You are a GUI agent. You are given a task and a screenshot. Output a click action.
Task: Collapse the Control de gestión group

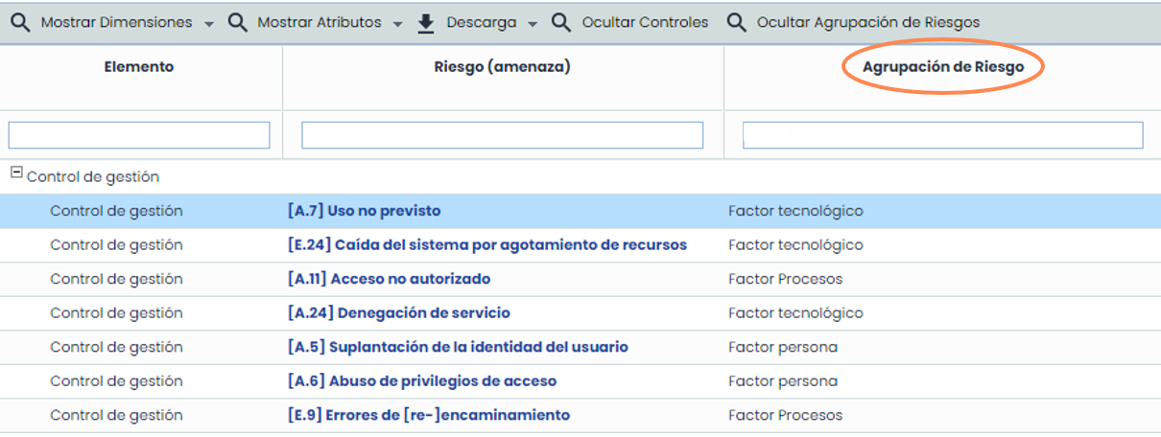click(x=15, y=173)
